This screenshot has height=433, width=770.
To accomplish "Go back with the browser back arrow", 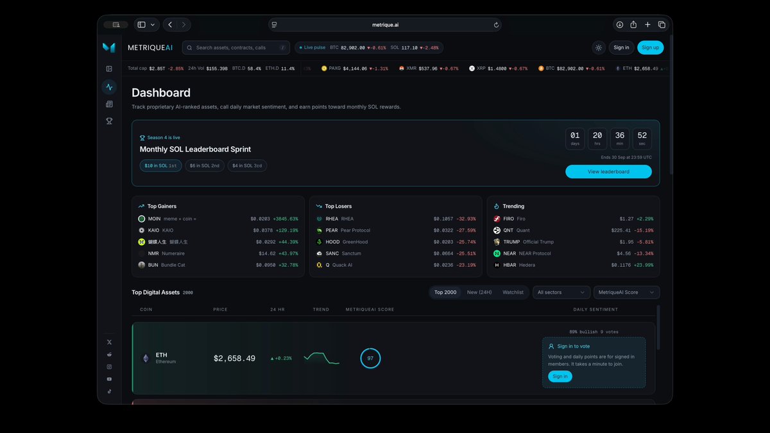I will click(170, 24).
